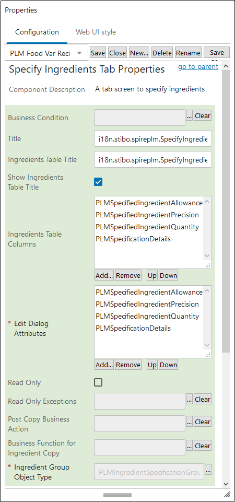
Task: Uncheck Show Ingredients Table Title checkbox
Action: [x=98, y=182]
